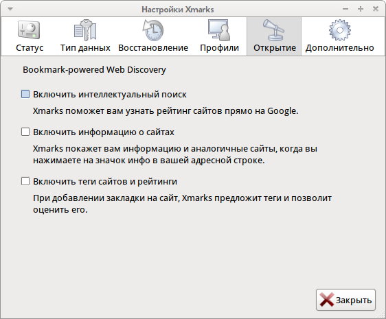Switch to the Тип данных tab label
Viewport: 386px width, 319px height.
85,48
